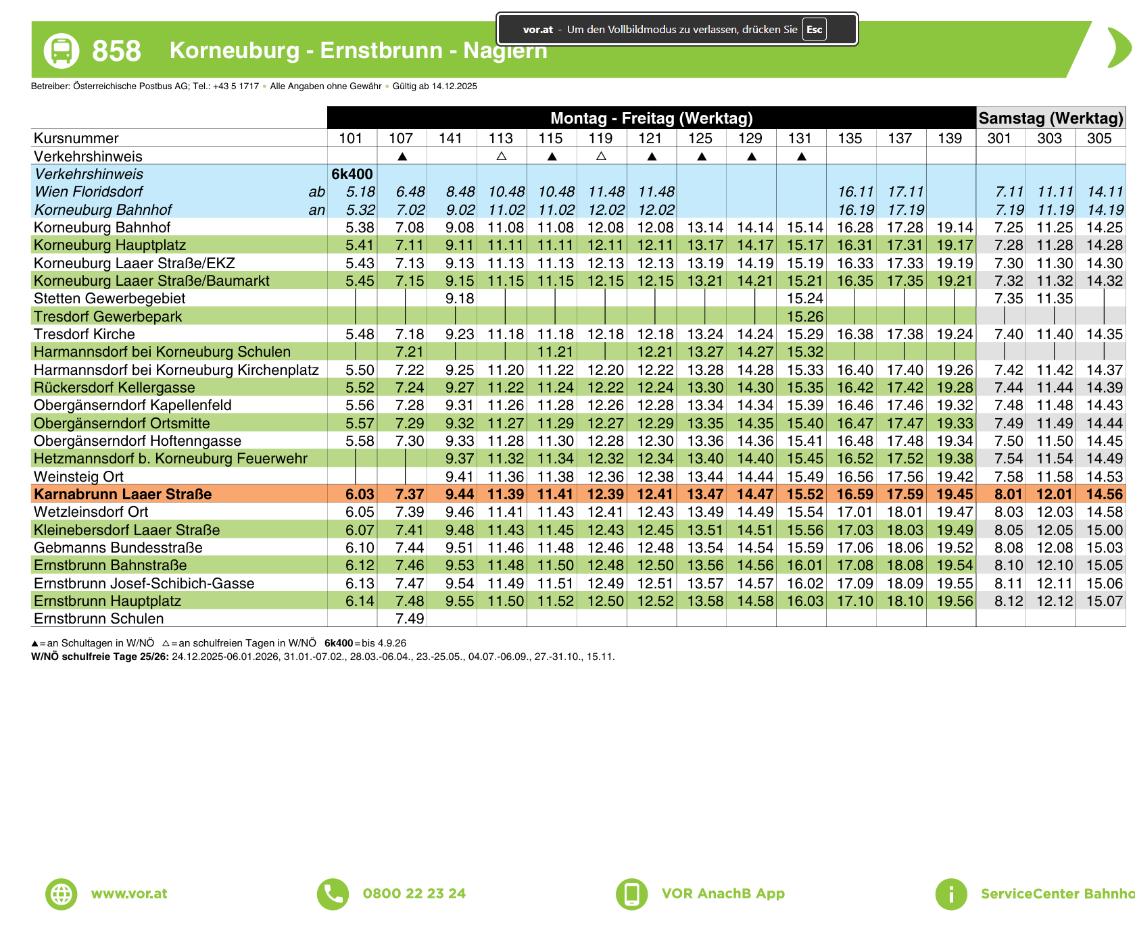Click the Ernstbrunn Schulen stop name
The height and width of the screenshot is (939, 1135).
(x=99, y=619)
